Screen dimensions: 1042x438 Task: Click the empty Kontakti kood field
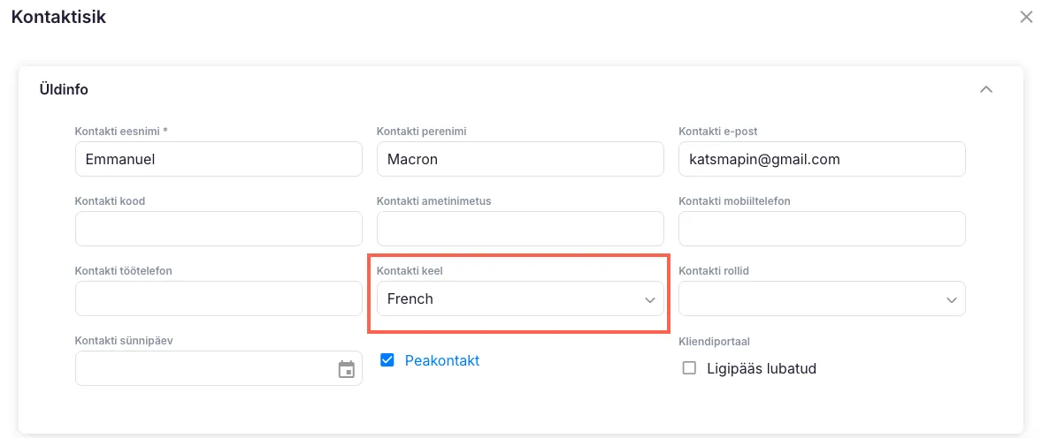(218, 229)
